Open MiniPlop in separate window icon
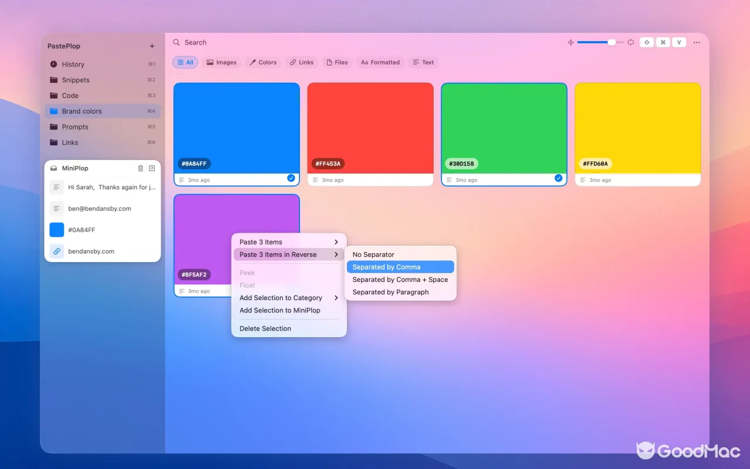This screenshot has width=750, height=469. point(152,168)
